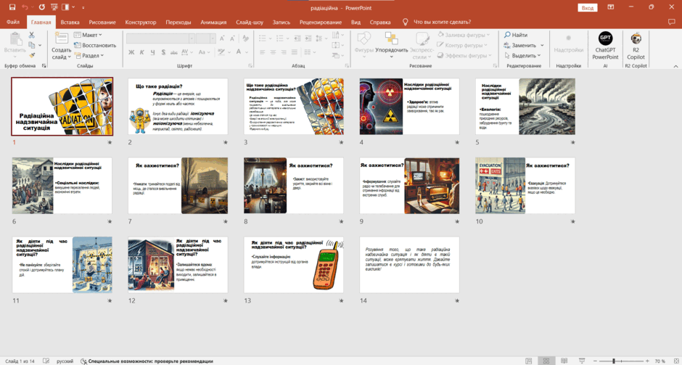This screenshot has width=682, height=365.
Task: Open Reading view from status bar
Action: coord(564,361)
